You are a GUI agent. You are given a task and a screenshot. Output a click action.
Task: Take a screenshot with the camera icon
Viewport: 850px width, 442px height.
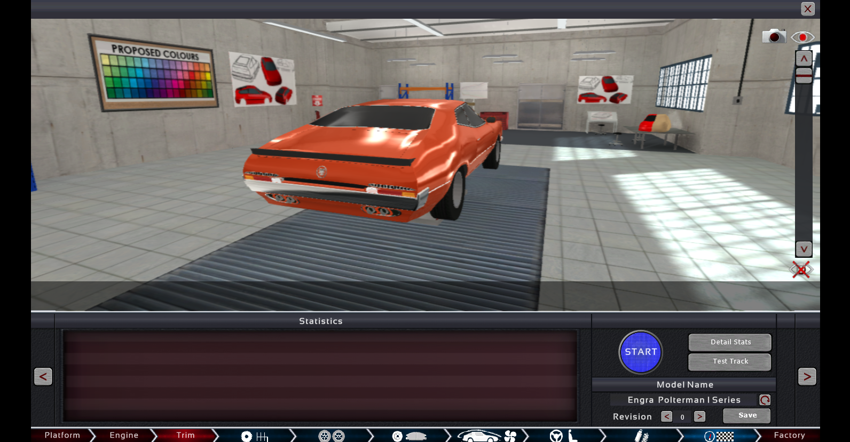(x=774, y=36)
